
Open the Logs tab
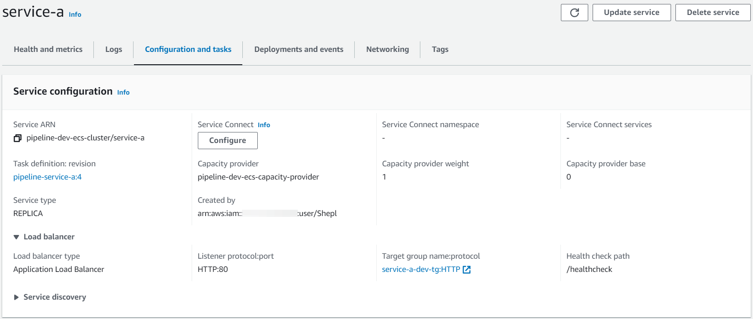point(114,49)
